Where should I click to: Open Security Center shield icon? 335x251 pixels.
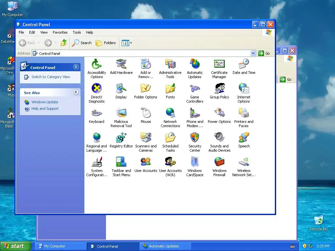tap(195, 137)
